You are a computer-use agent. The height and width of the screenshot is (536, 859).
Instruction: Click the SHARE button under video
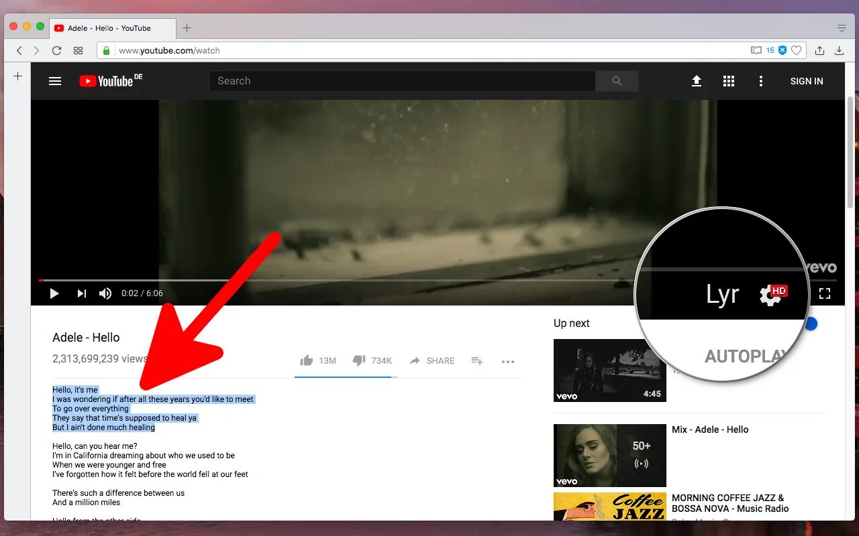(x=432, y=360)
